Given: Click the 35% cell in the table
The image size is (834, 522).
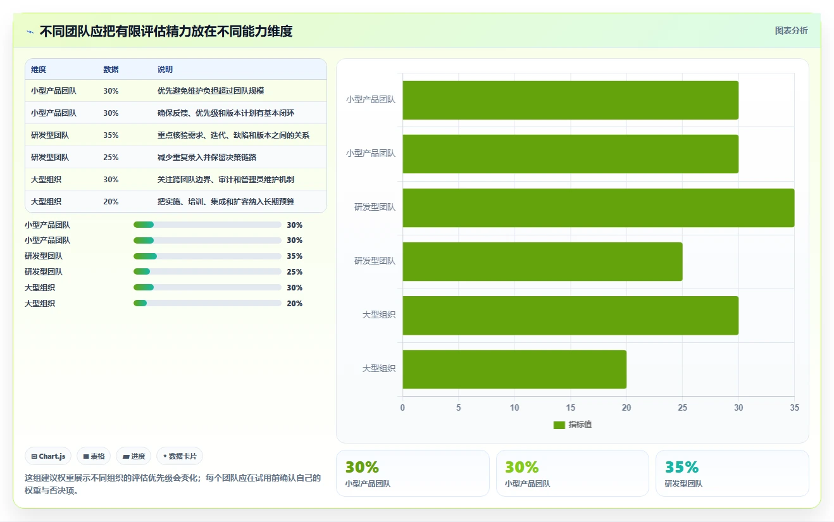Looking at the screenshot, I should pos(111,135).
